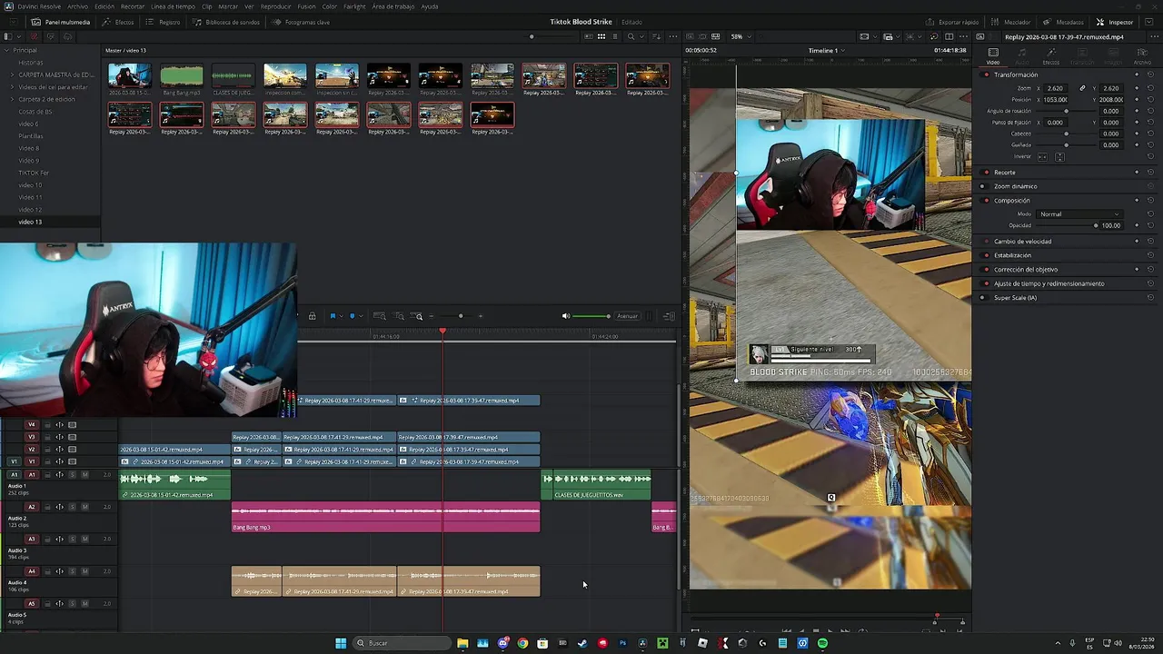This screenshot has height=654, width=1163.
Task: Open the Edición menu
Action: [104, 6]
